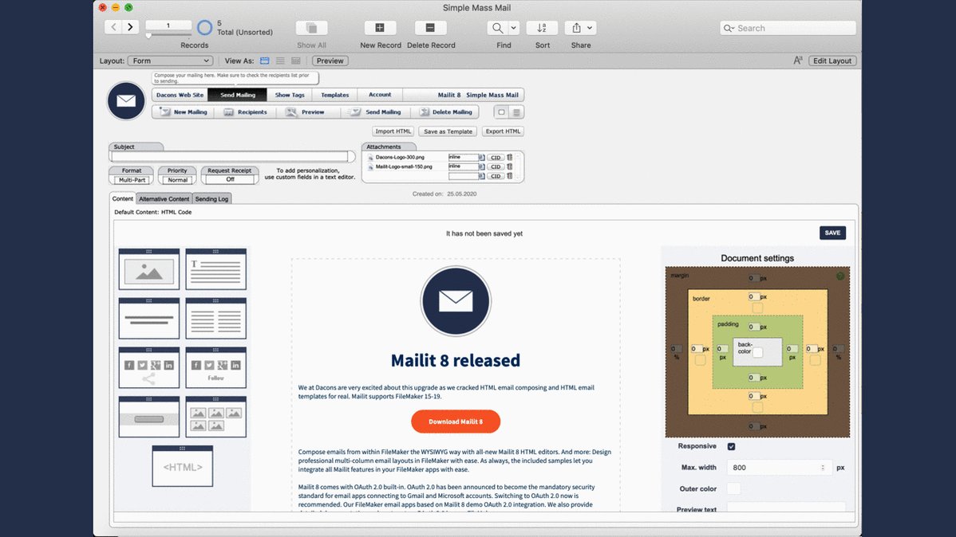Delete the Dacons-Logo-300.png attachment trash icon
This screenshot has width=956, height=537.
pos(510,157)
